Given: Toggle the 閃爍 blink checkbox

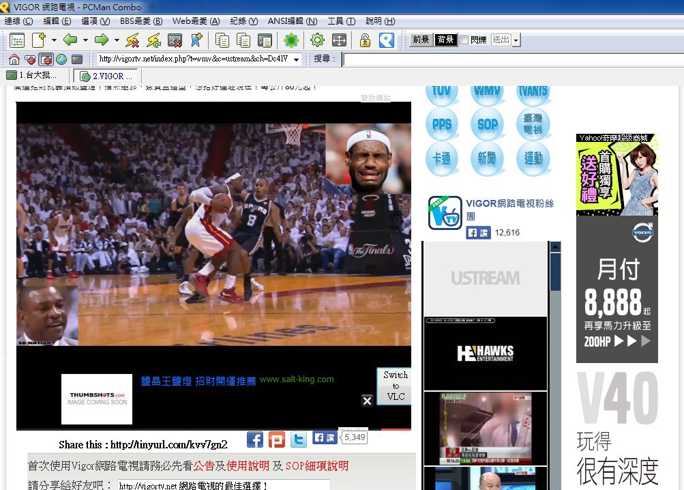Looking at the screenshot, I should 464,40.
